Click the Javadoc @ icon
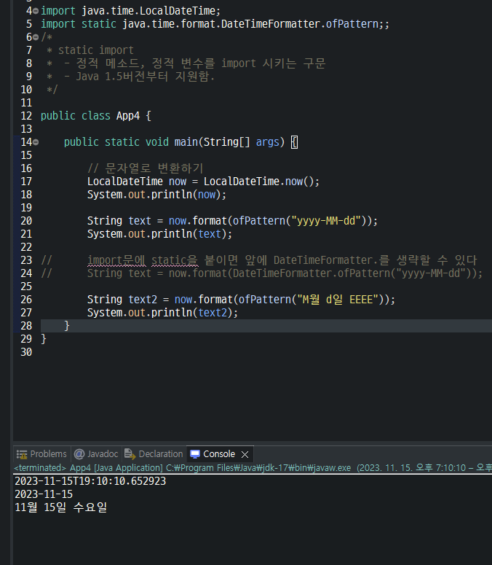Viewport: 492px width, 565px height. point(79,454)
